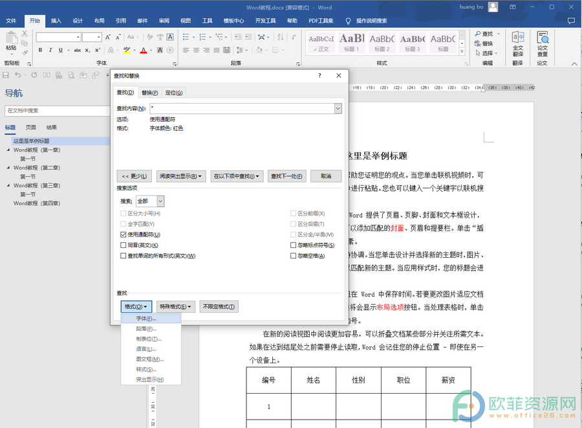Toggle Bold formatting icon

[40, 50]
